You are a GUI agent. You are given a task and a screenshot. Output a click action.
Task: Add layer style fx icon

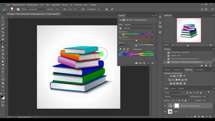tap(191, 117)
